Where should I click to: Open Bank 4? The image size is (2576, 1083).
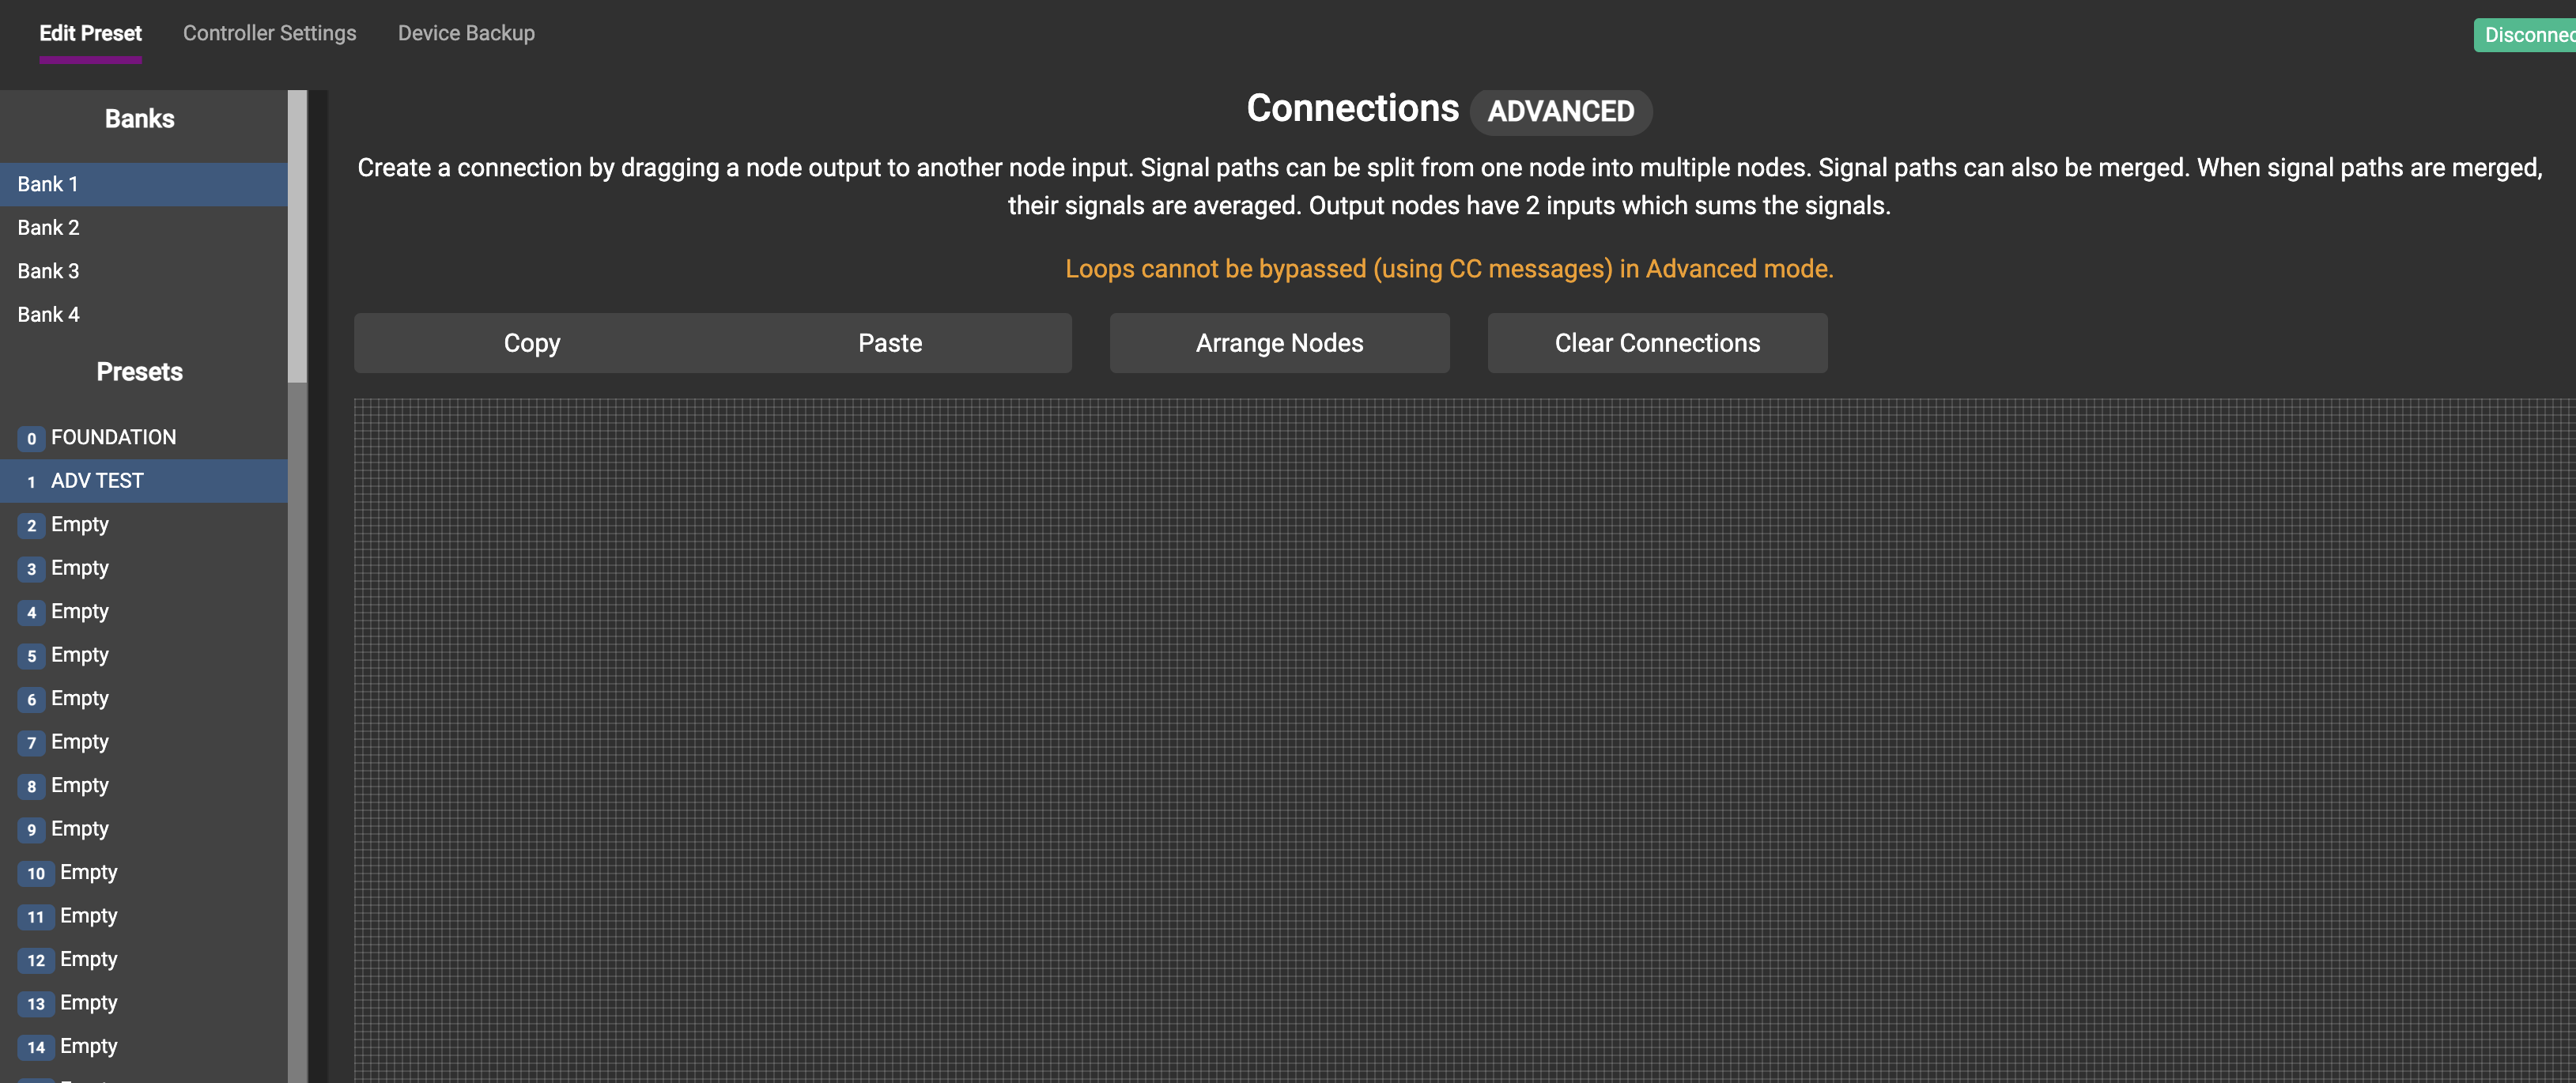[x=48, y=315]
